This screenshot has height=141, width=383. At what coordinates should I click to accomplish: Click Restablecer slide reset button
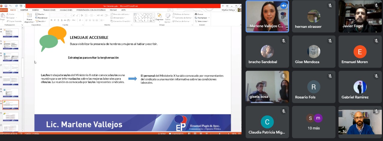41,18
